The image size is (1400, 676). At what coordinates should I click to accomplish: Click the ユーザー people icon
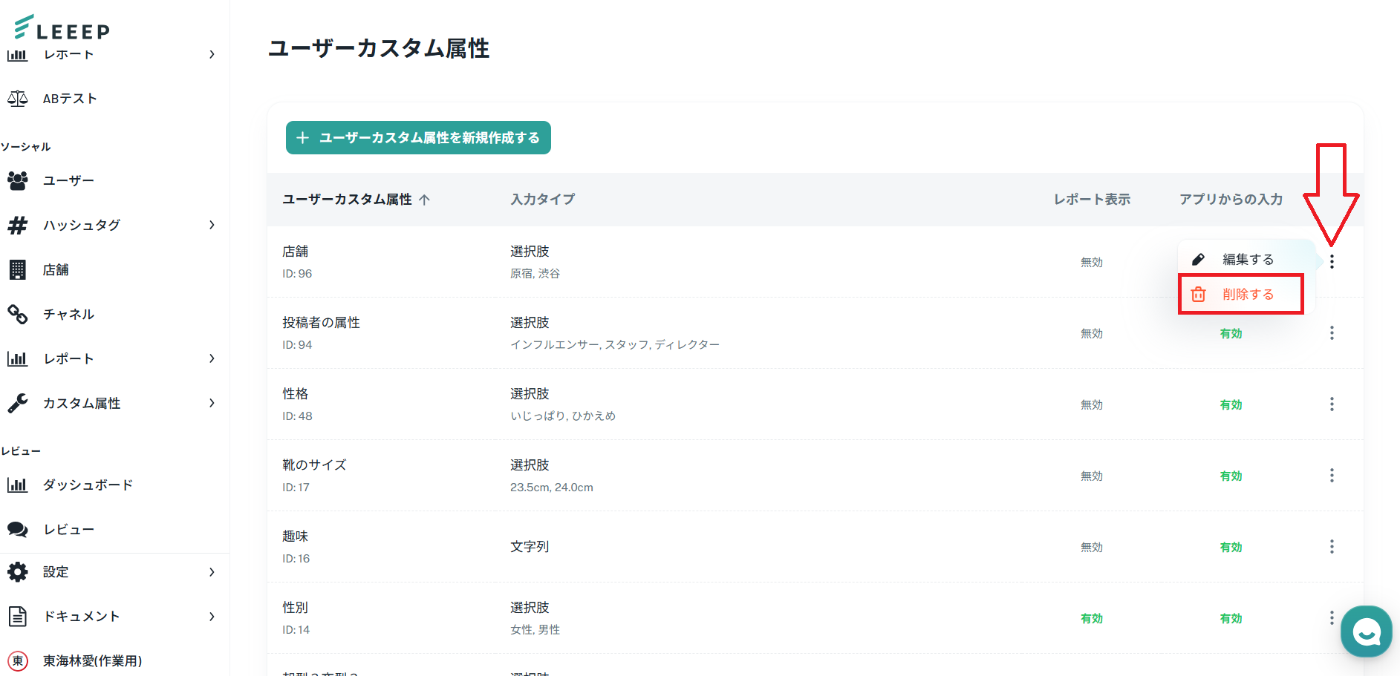tap(18, 180)
